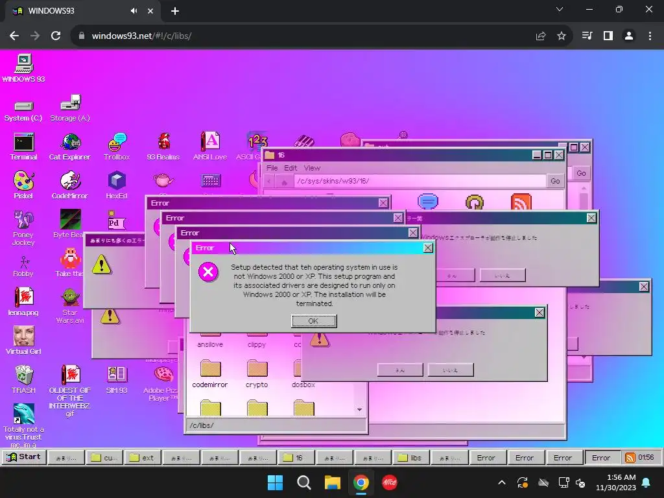Image resolution: width=664 pixels, height=498 pixels.
Task: Toggle the browser side panel
Action: pos(608,36)
